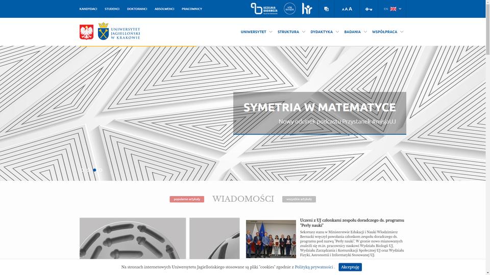Screen dimensions: 490x275
Task: Open the Studenci top menu item
Action: 112,9
